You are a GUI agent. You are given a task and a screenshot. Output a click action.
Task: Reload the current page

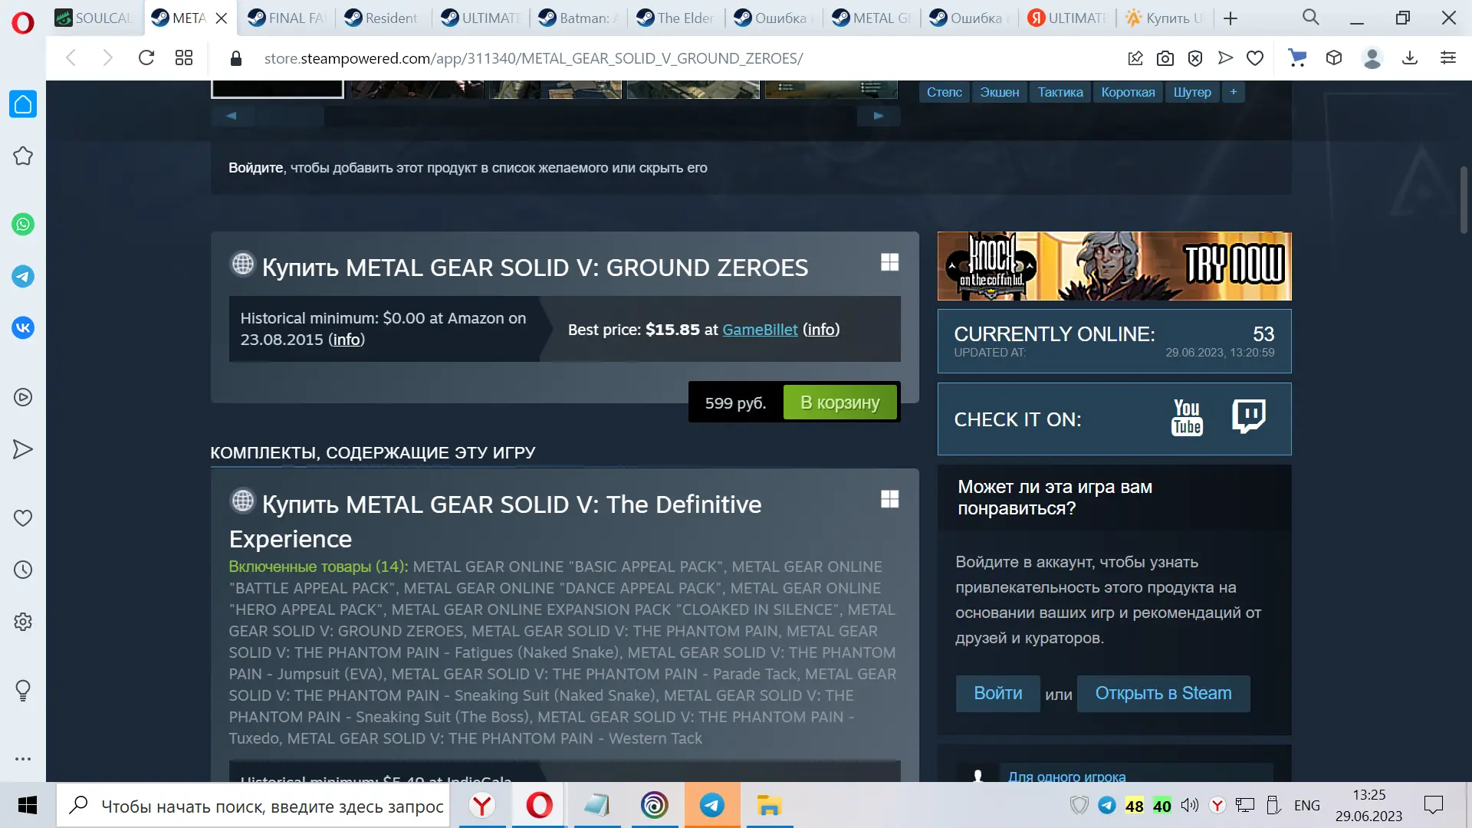(x=146, y=58)
